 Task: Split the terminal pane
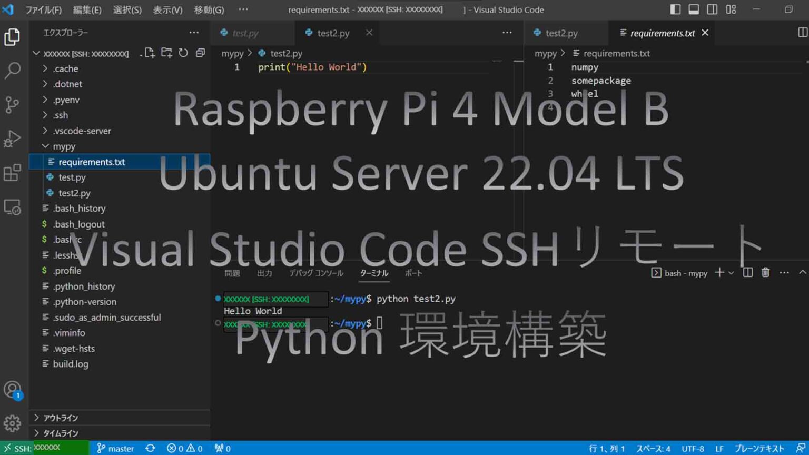(747, 273)
